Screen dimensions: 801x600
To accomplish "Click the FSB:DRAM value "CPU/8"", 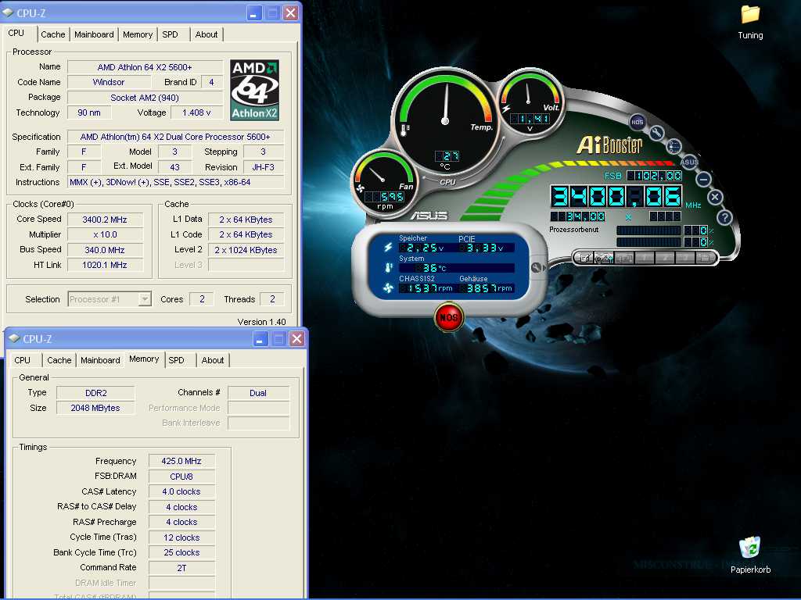I will tap(181, 477).
